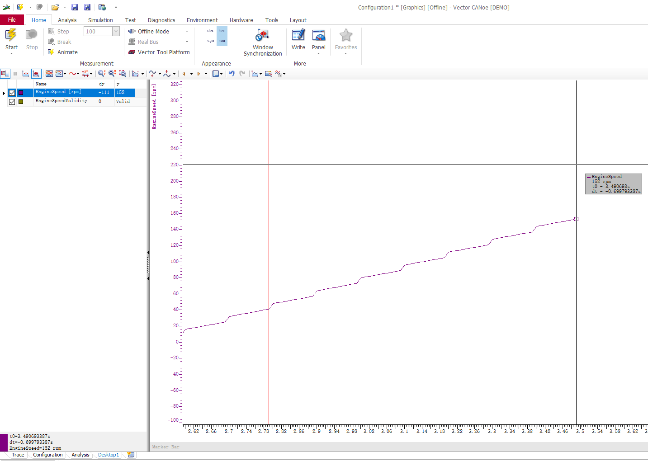Click the zoom area magnifier icon
Image resolution: width=648 pixels, height=461 pixels.
click(122, 74)
